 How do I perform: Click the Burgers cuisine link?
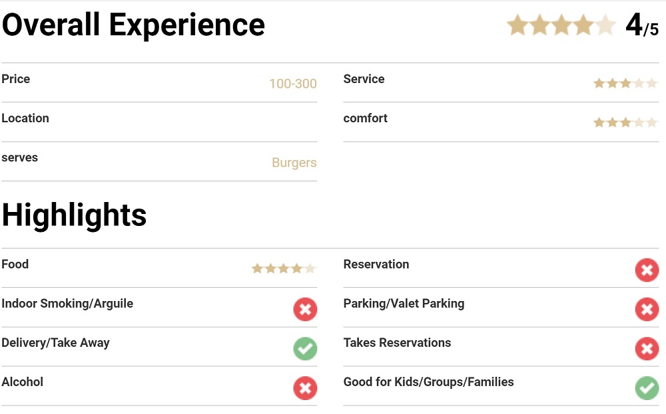[294, 163]
